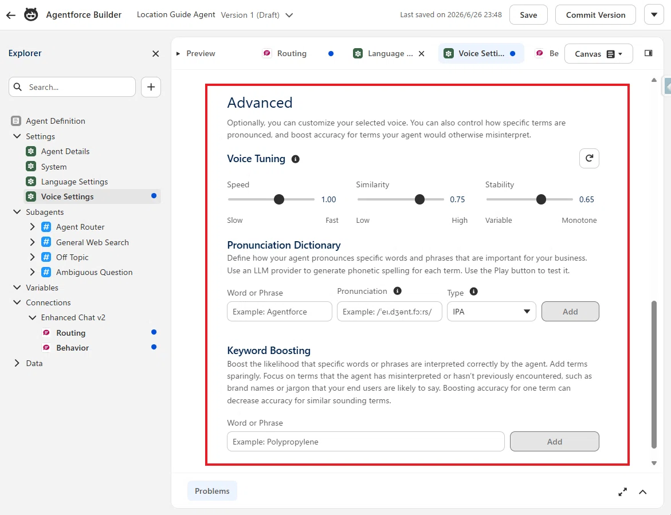The height and width of the screenshot is (515, 671).
Task: Collapse the Subagents section
Action: [x=17, y=212]
